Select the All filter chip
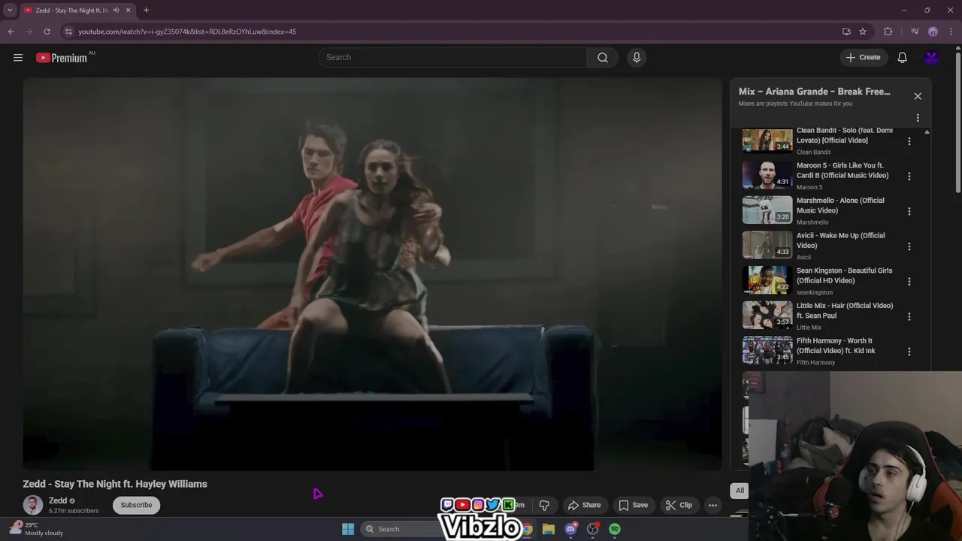 pyautogui.click(x=740, y=491)
